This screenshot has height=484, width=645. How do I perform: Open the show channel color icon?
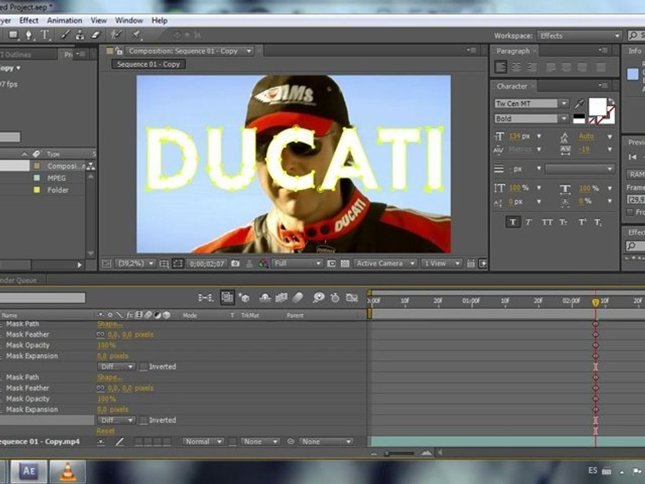pos(263,264)
